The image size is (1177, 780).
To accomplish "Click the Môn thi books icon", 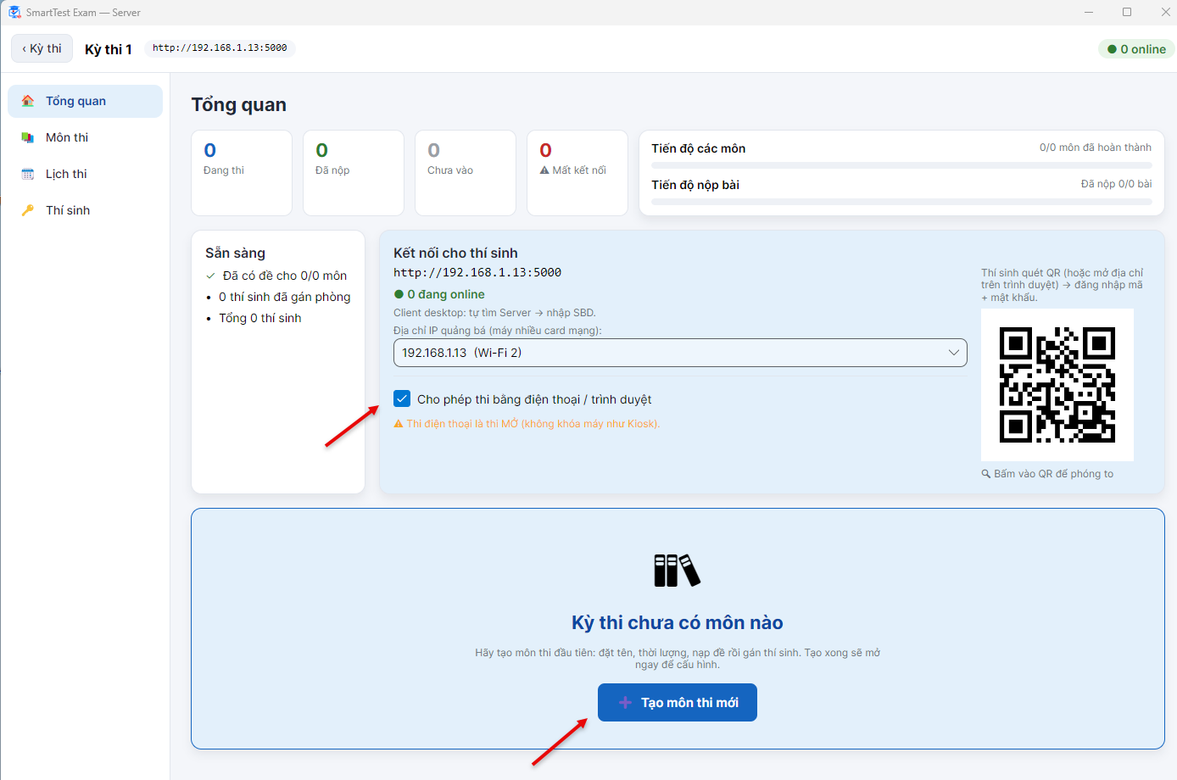I will tap(28, 137).
